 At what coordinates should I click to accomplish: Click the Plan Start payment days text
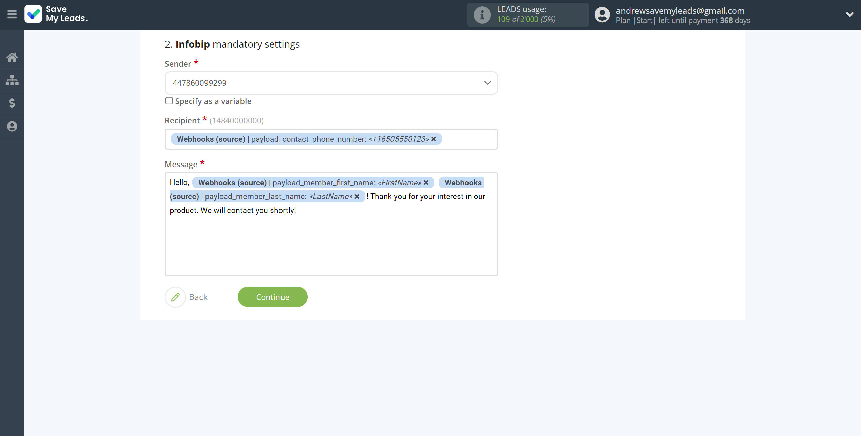pos(683,21)
